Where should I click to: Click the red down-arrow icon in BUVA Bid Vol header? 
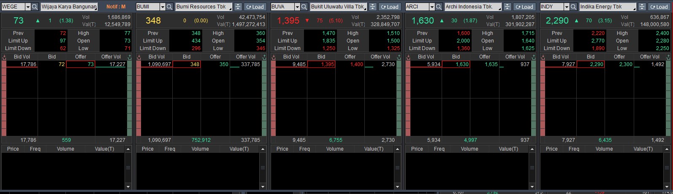(x=273, y=57)
